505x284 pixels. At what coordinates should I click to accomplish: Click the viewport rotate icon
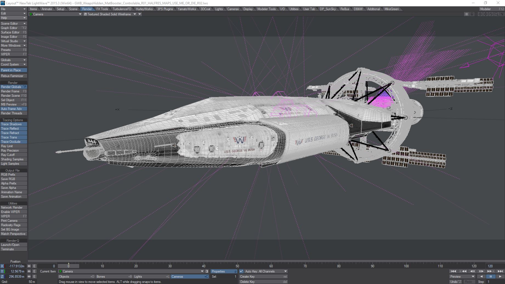(491, 14)
